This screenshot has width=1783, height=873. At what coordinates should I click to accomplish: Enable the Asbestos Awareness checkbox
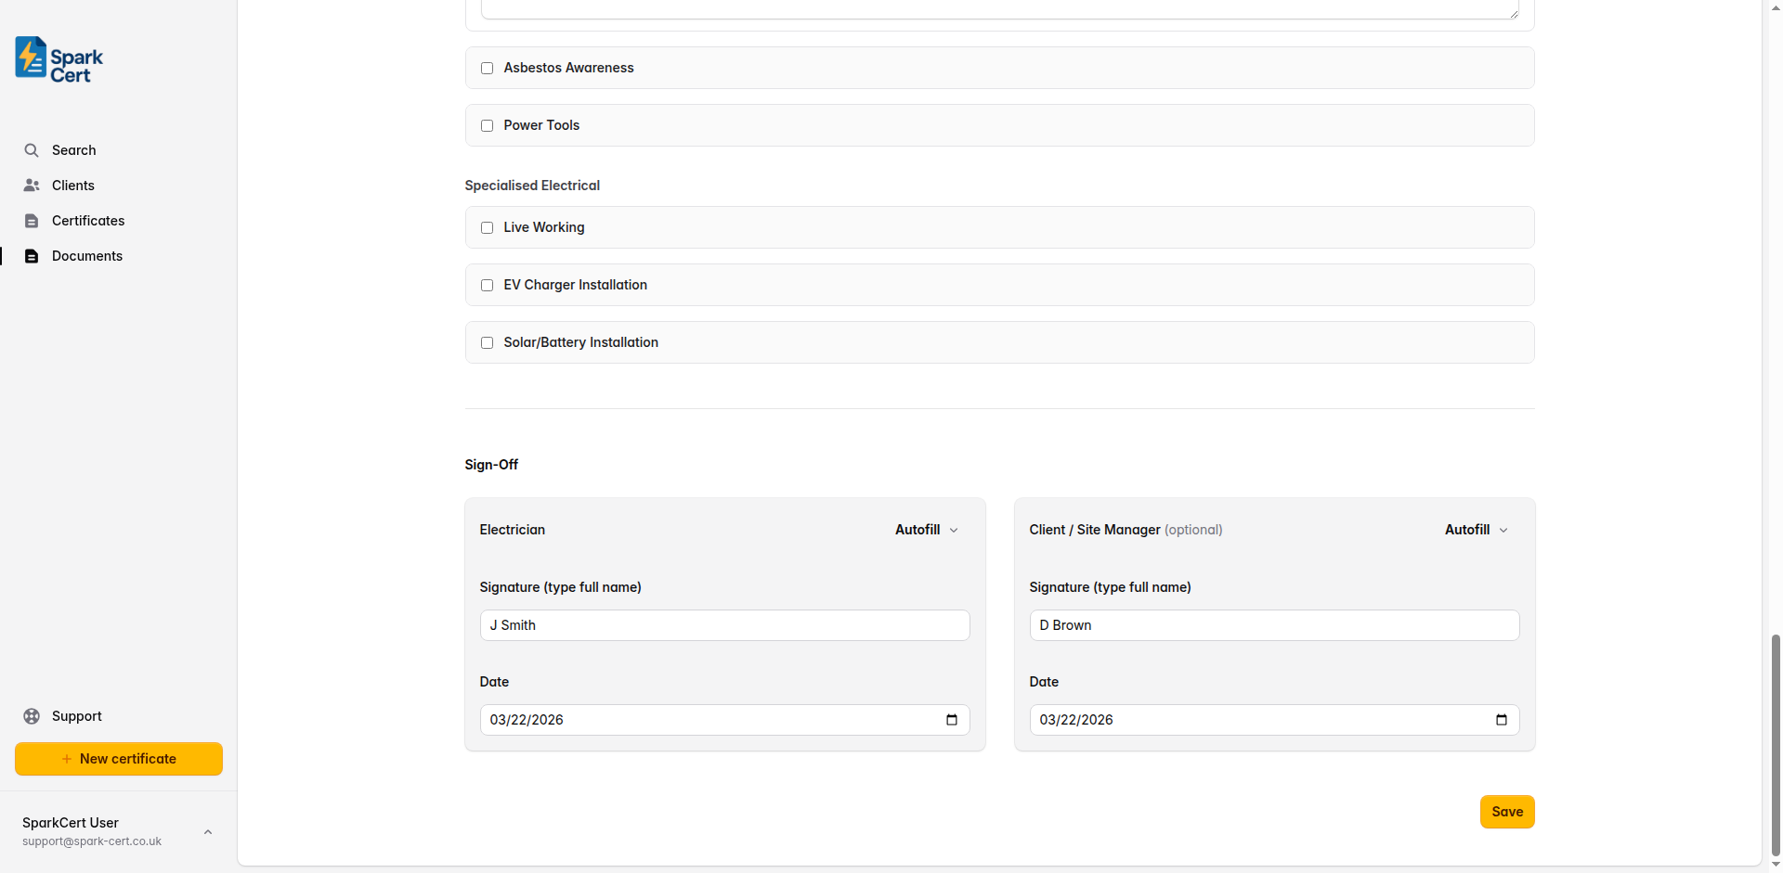(487, 68)
